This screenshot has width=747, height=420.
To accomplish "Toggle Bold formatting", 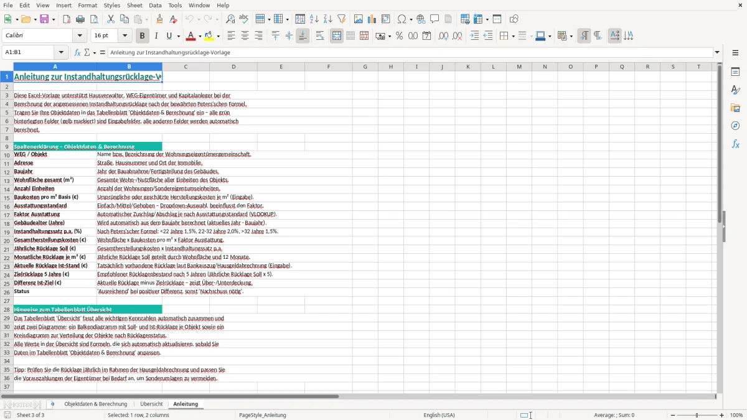I will pyautogui.click(x=142, y=36).
